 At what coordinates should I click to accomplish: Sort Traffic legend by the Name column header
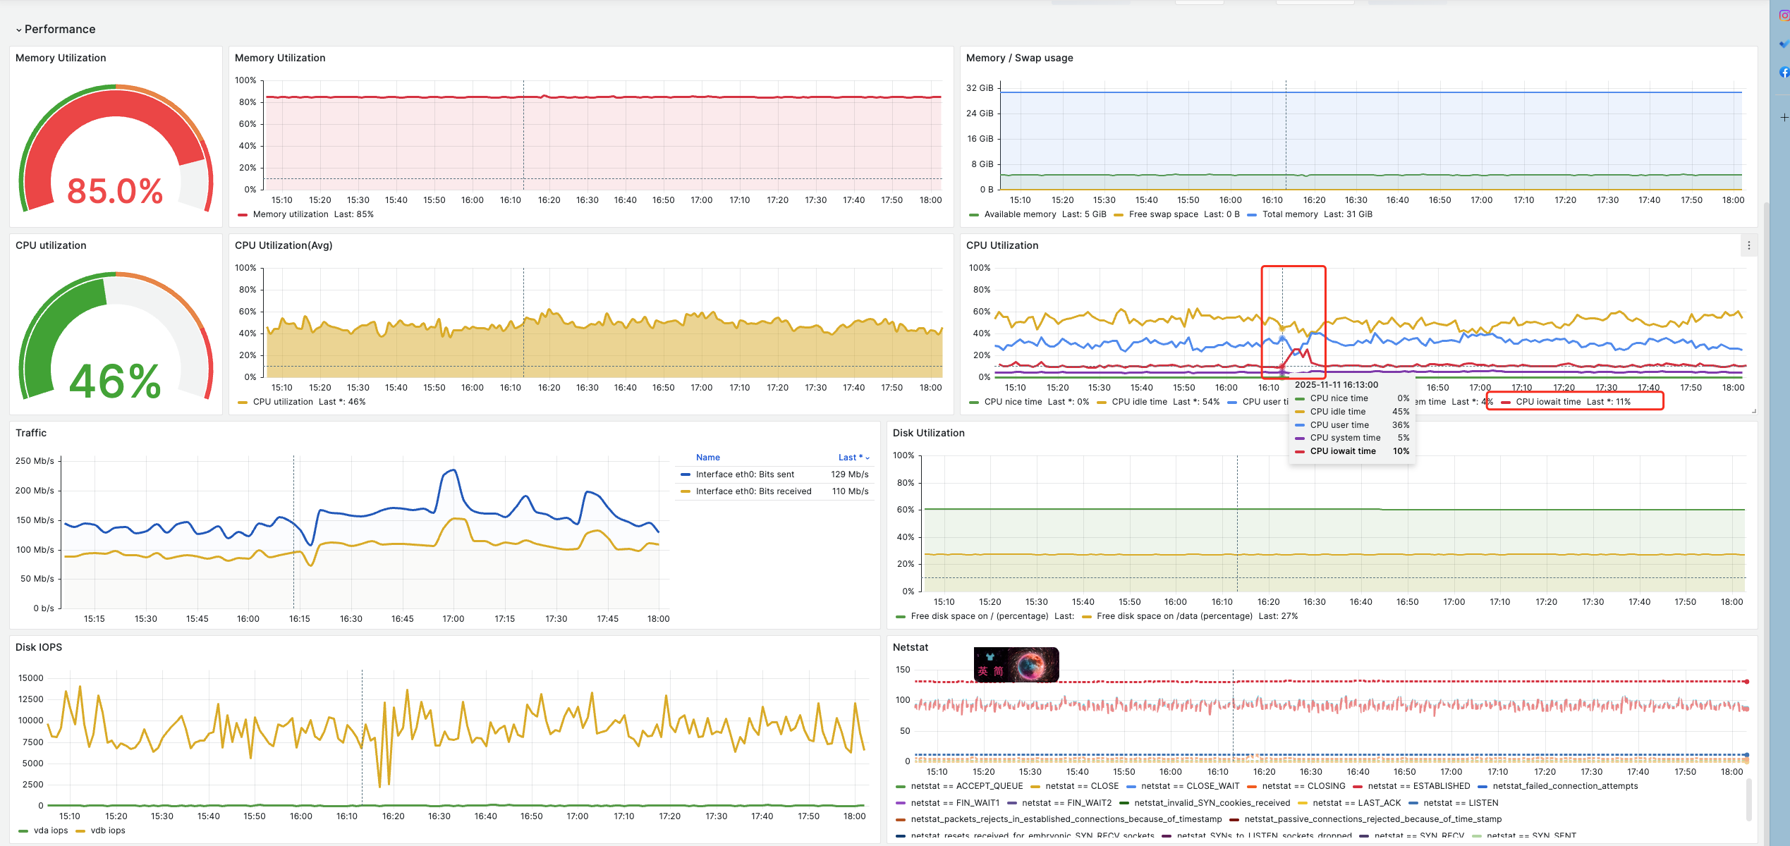[x=707, y=458]
